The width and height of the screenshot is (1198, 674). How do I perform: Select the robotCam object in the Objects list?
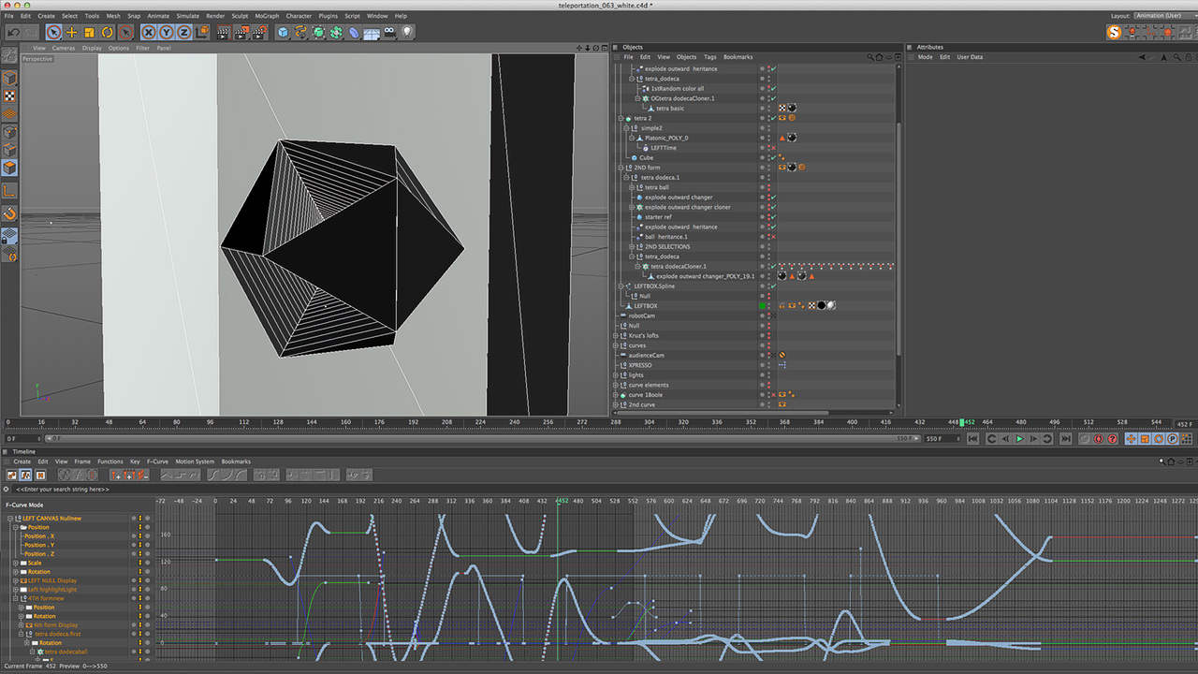[x=641, y=315]
